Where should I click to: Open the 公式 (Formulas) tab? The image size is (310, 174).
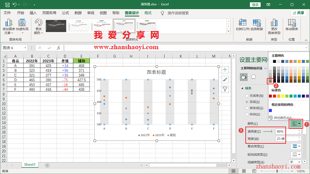tap(65, 13)
